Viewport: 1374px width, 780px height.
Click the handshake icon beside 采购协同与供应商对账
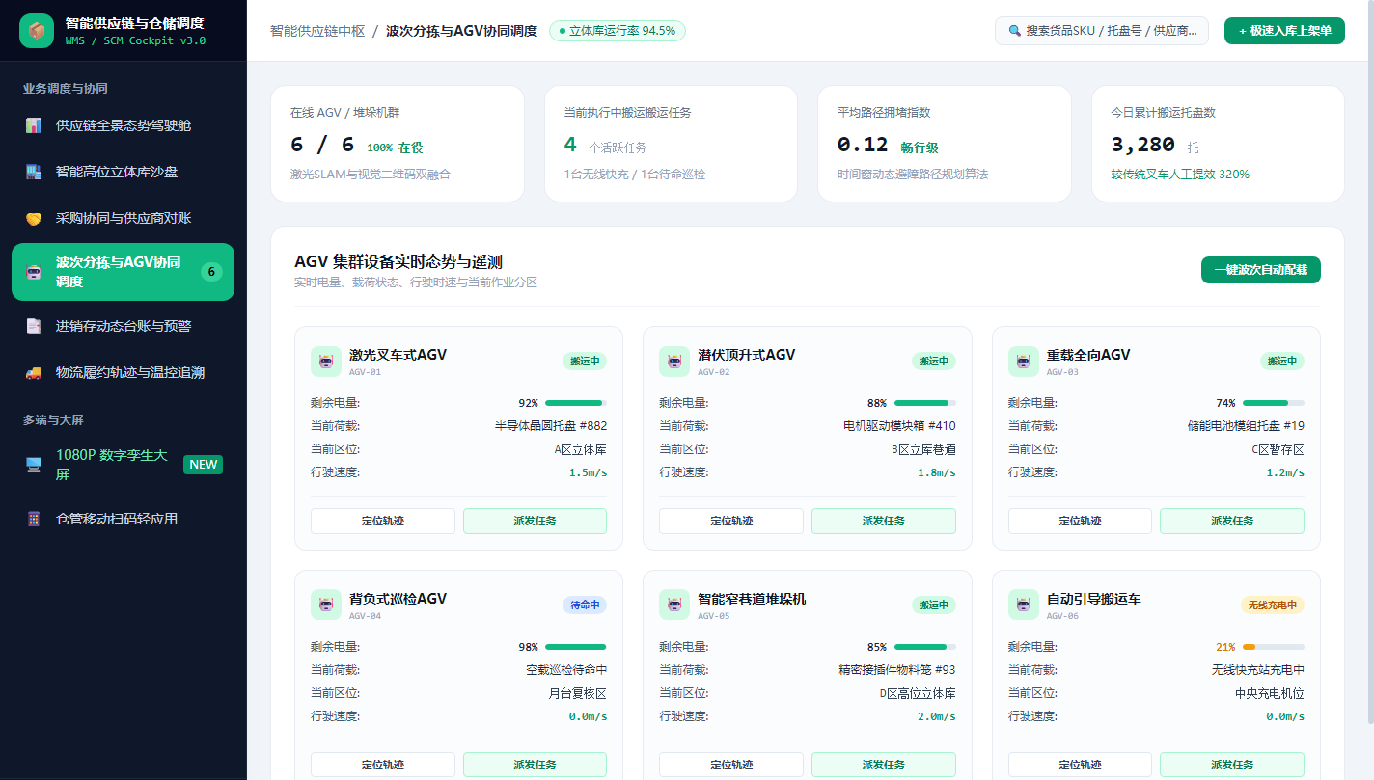(x=34, y=218)
